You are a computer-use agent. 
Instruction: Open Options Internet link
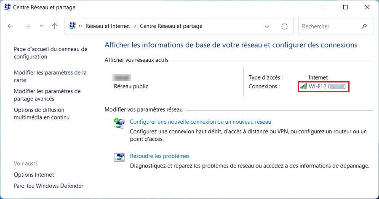pos(34,175)
